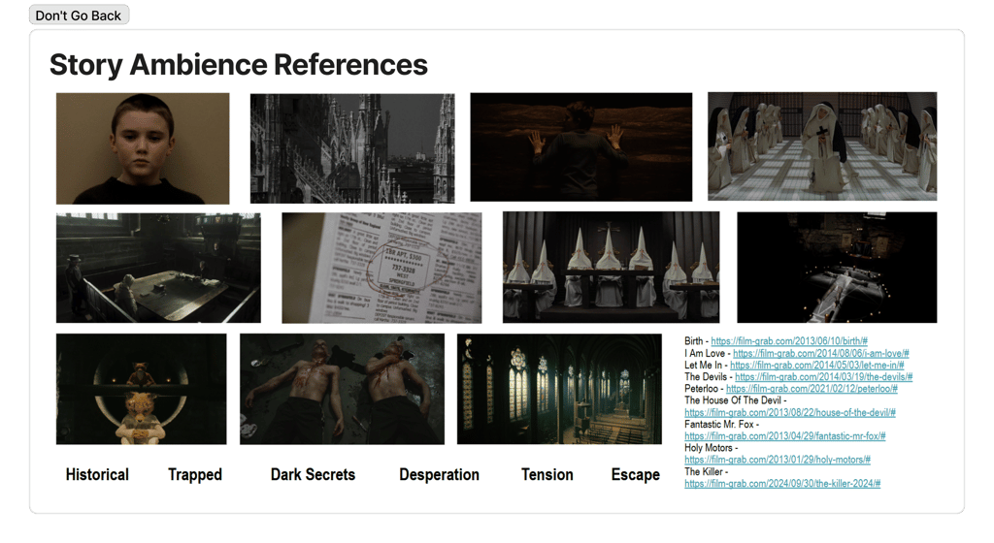This screenshot has width=994, height=543.
Task: Select the gothic cathedral spires thumbnail
Action: click(x=352, y=148)
